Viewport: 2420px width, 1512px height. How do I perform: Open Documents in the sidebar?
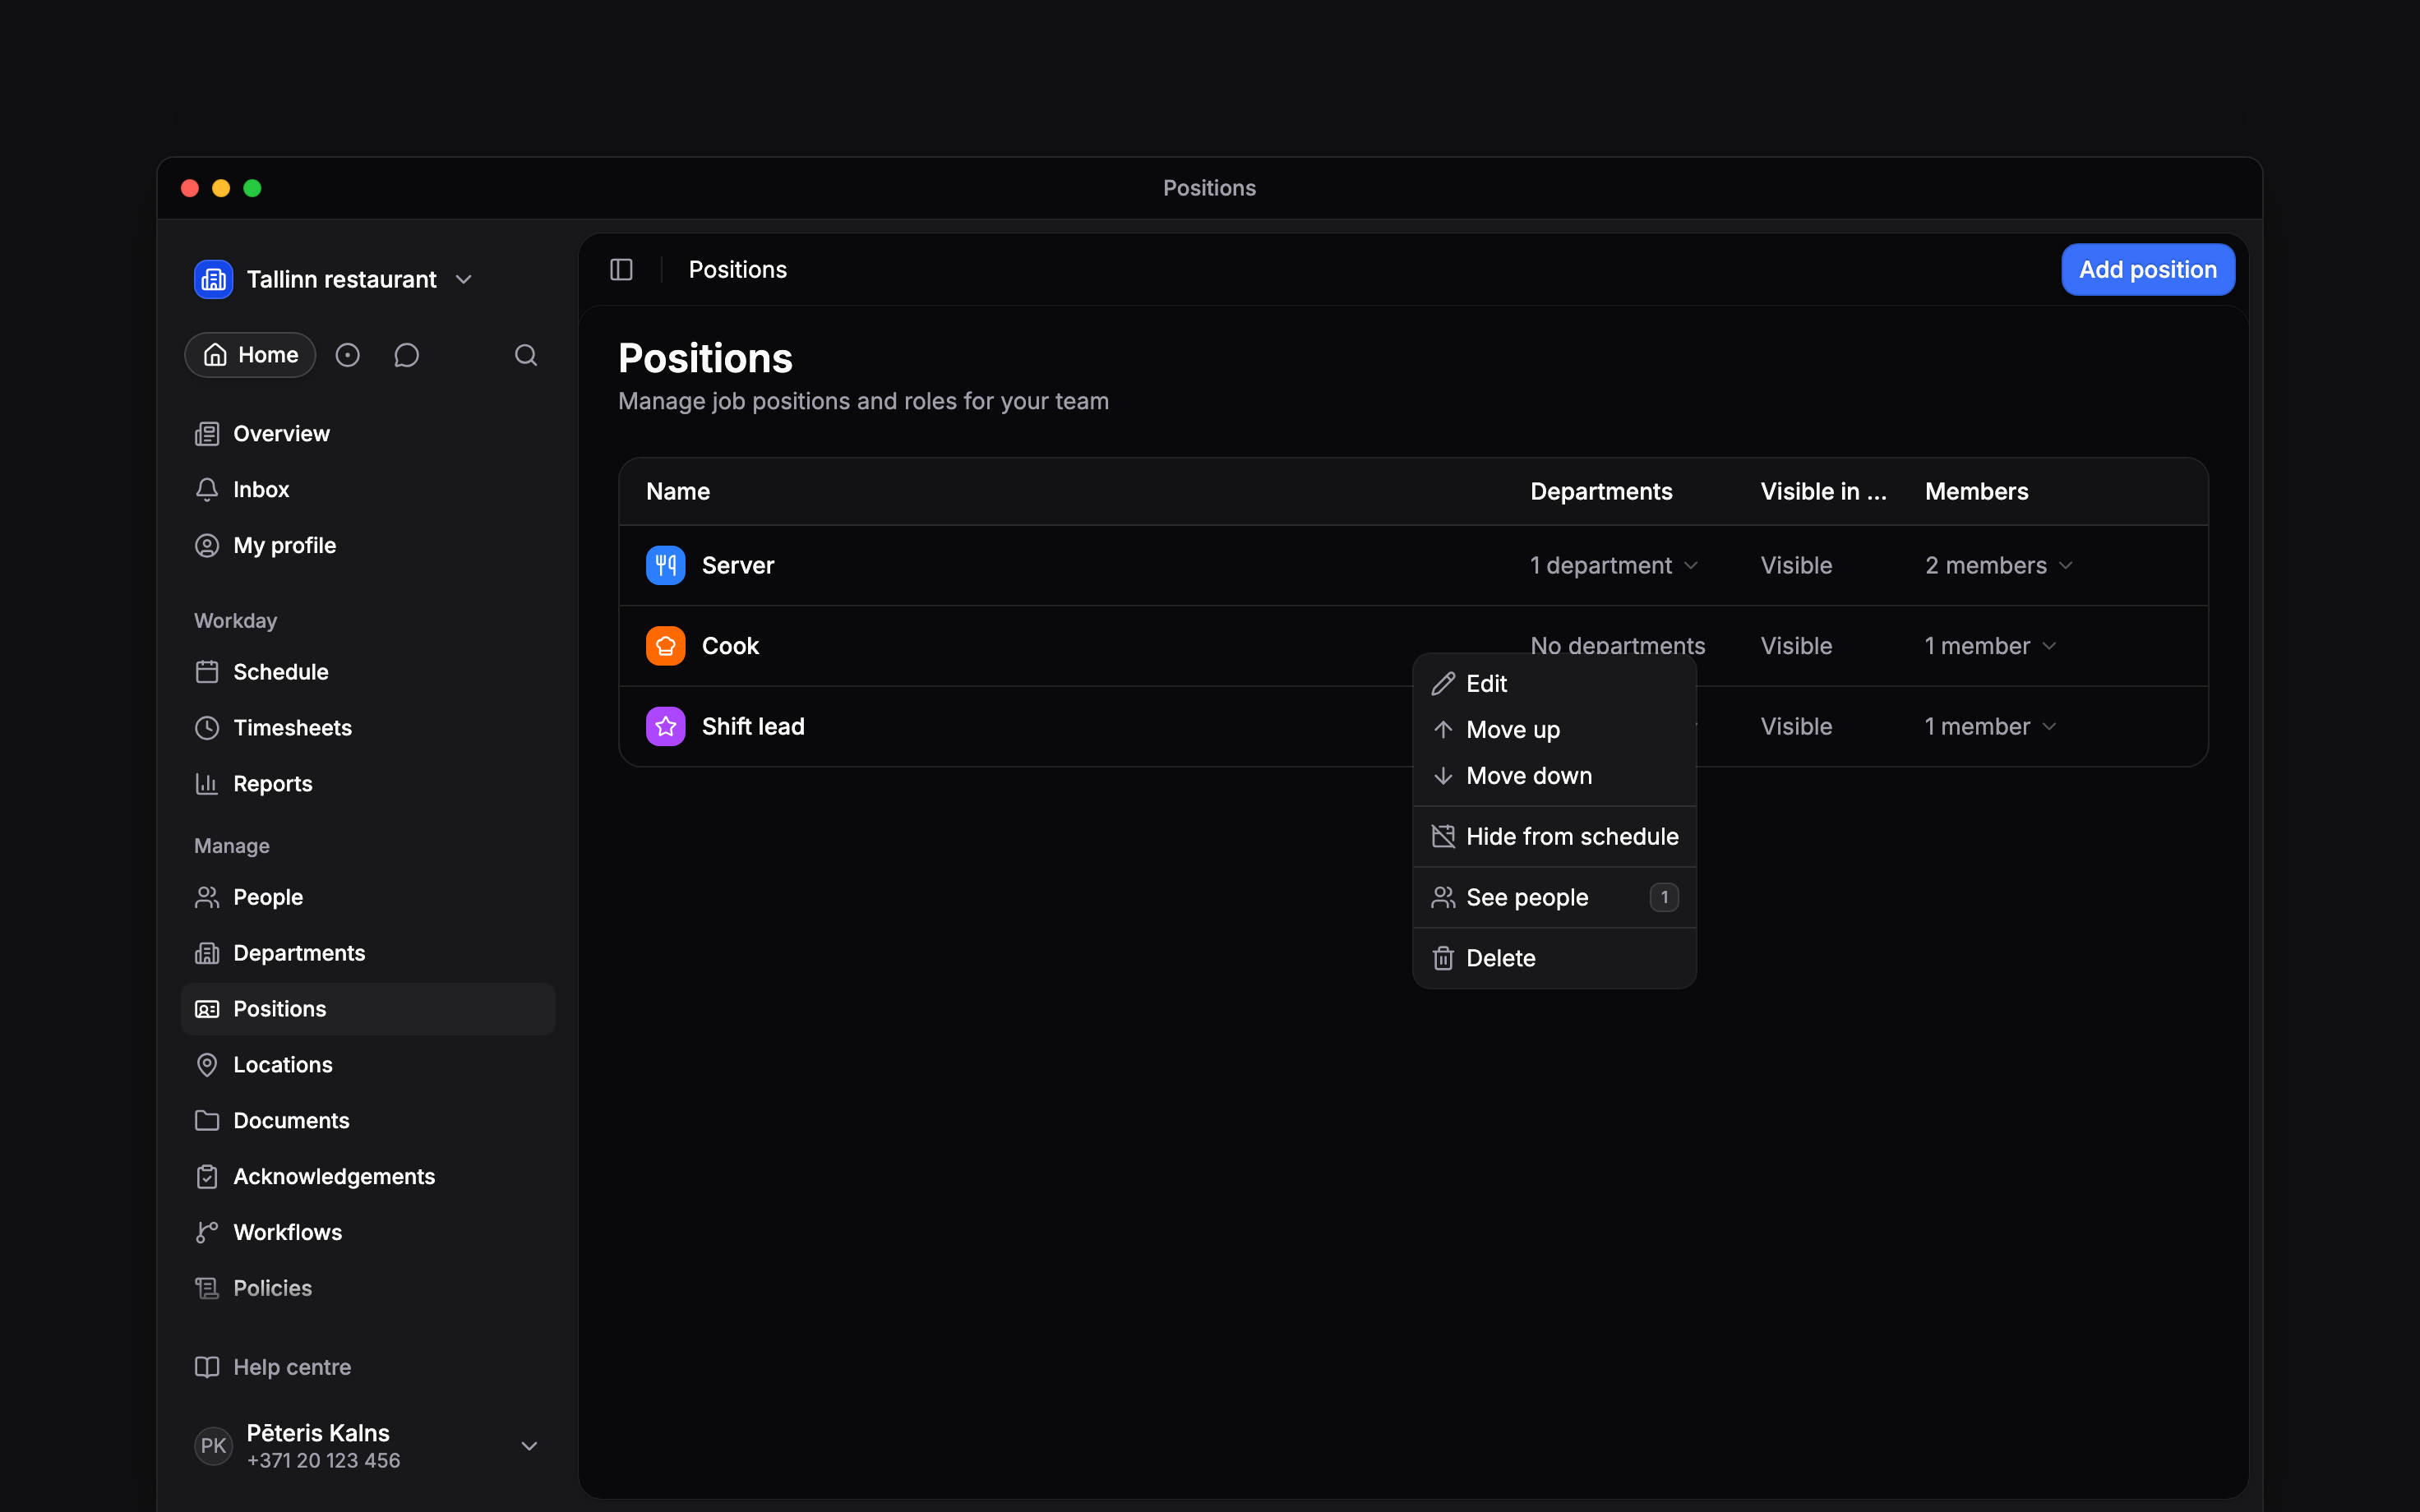368,1121
